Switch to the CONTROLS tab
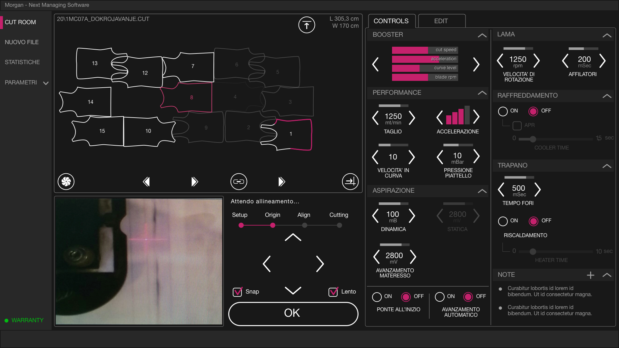Image resolution: width=619 pixels, height=348 pixels. pos(391,21)
